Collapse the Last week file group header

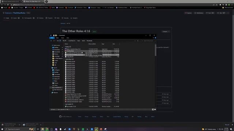coord(69,104)
